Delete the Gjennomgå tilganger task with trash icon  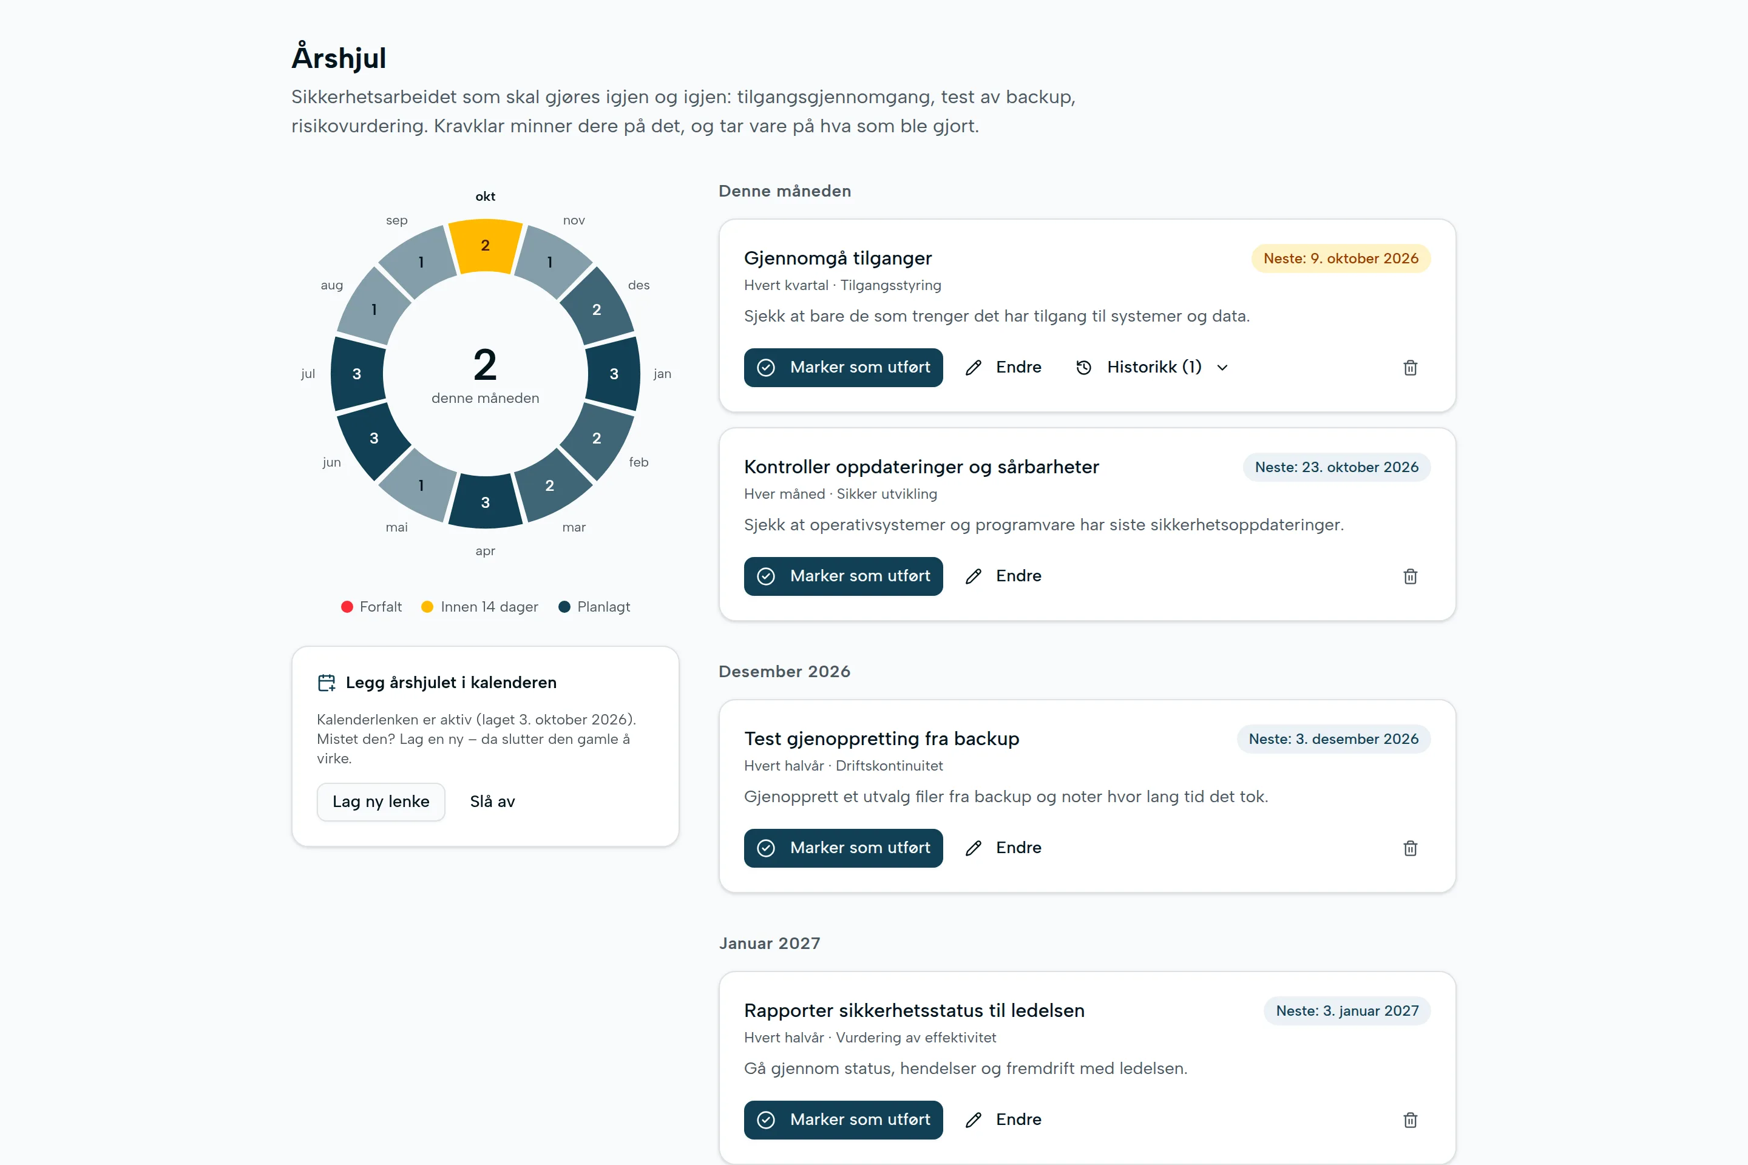(1410, 368)
